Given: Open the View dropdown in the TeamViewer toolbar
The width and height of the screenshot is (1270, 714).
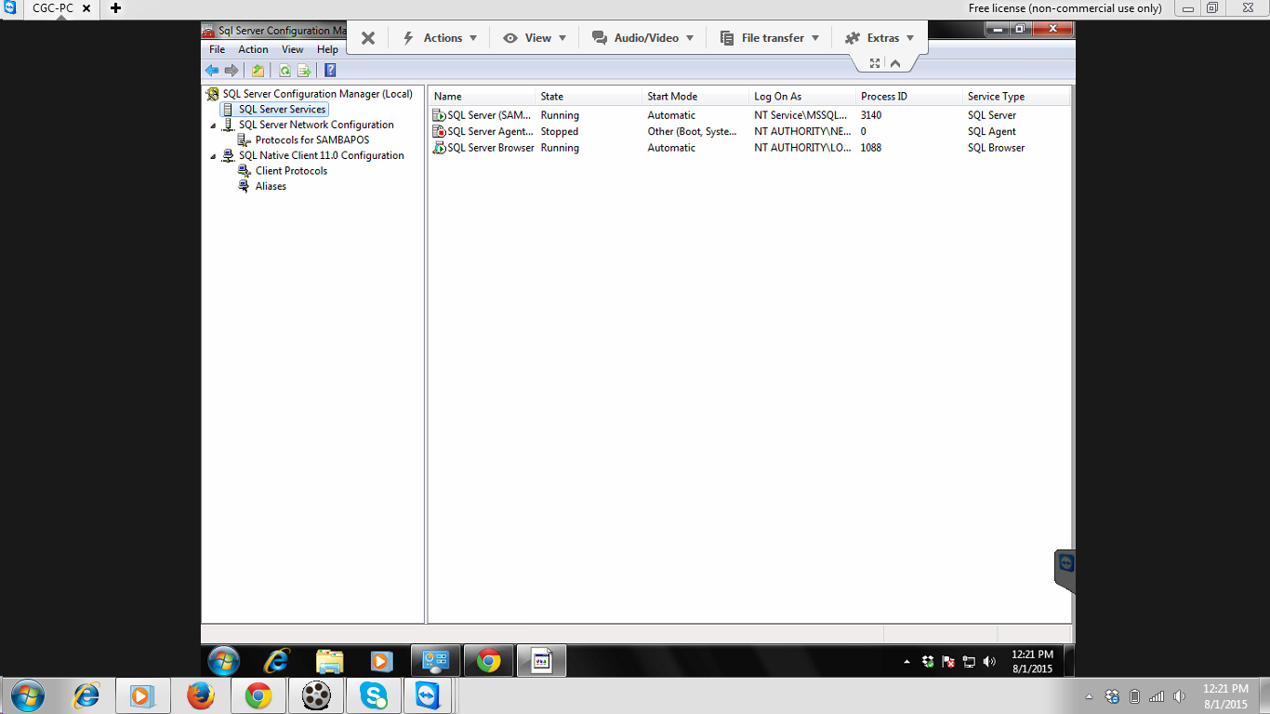Looking at the screenshot, I should point(535,38).
